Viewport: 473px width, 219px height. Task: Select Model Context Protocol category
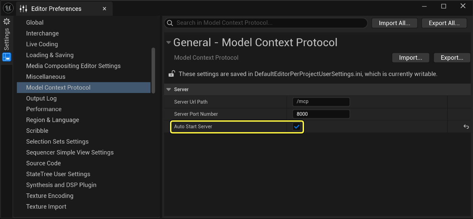pos(84,88)
